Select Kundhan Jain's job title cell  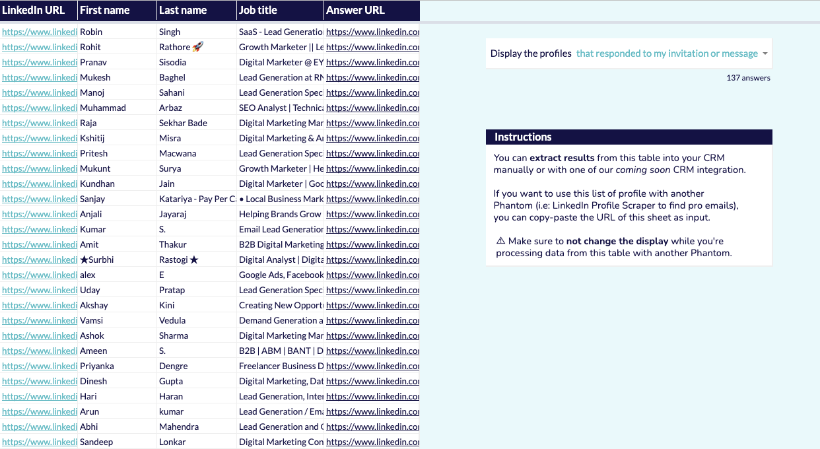pyautogui.click(x=281, y=184)
